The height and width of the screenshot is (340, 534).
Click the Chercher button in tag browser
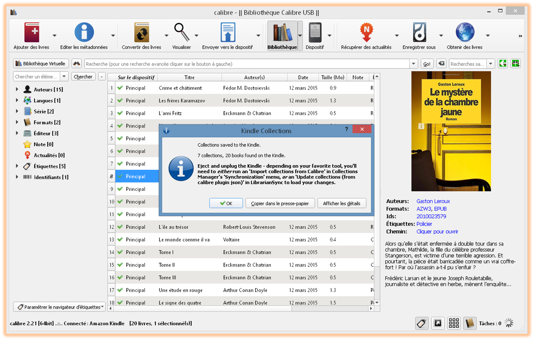click(83, 76)
